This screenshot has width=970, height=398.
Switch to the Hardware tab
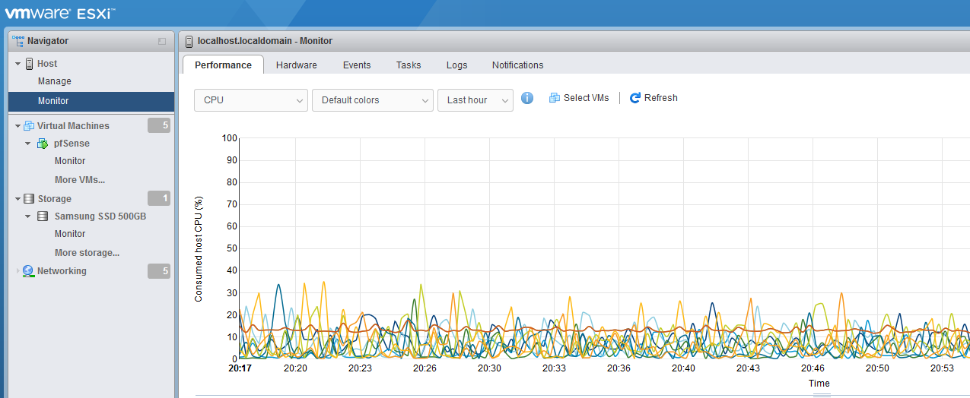[296, 65]
